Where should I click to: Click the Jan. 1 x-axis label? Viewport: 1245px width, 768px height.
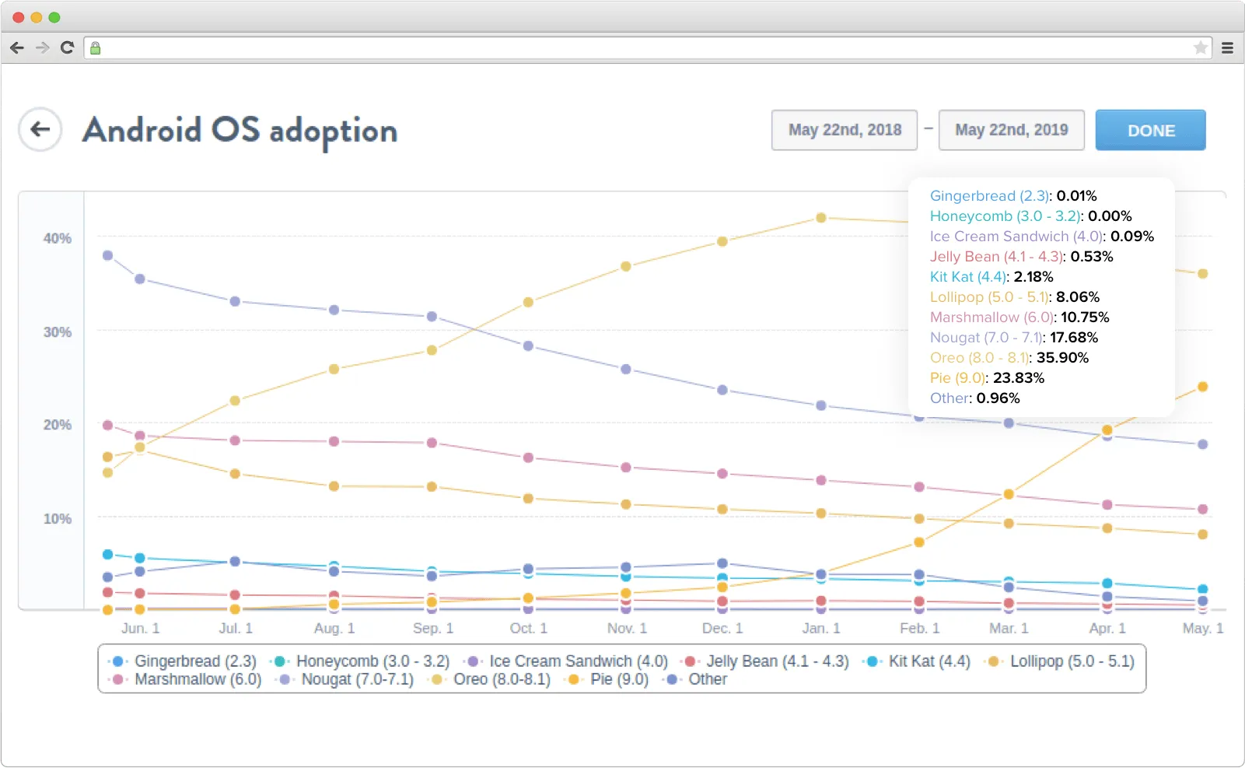click(x=821, y=628)
